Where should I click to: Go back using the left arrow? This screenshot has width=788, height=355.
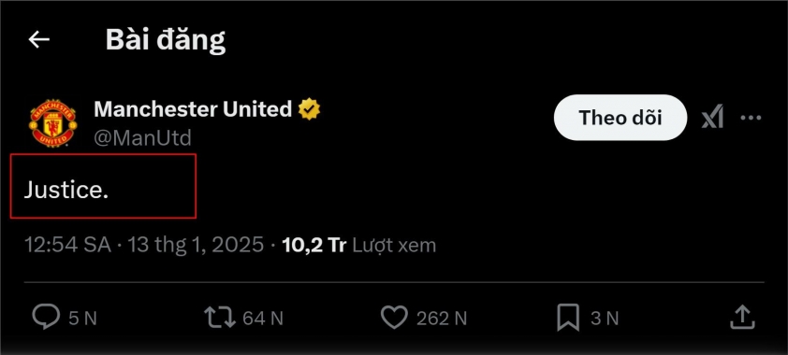point(38,39)
